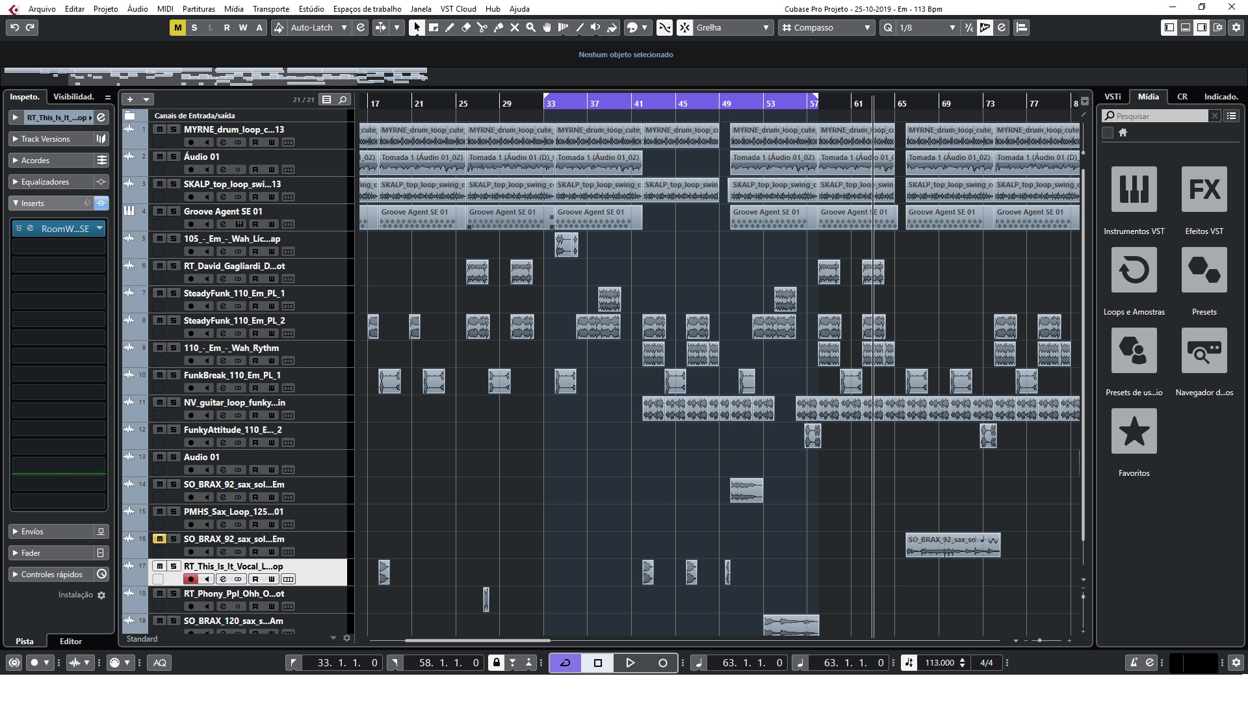Viewport: 1248px width, 702px height.
Task: Toggle record enable on RT_This_Is_It vocal track
Action: click(190, 579)
